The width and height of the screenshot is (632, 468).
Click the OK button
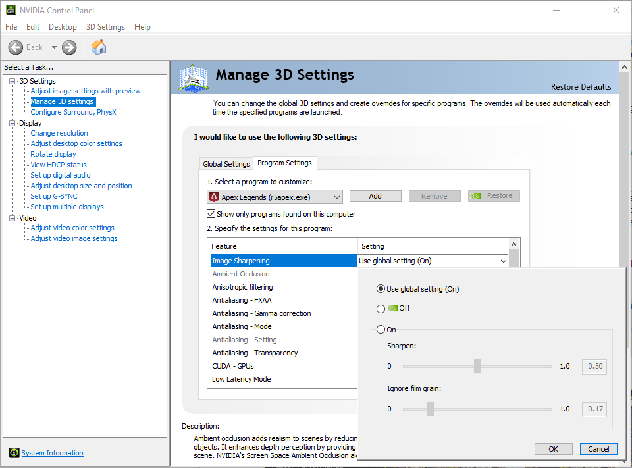tap(553, 449)
